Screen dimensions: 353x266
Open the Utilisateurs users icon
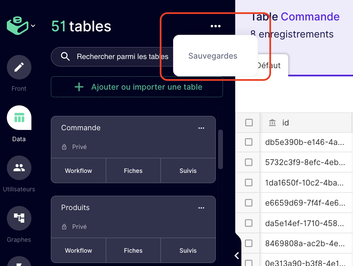[x=19, y=168]
